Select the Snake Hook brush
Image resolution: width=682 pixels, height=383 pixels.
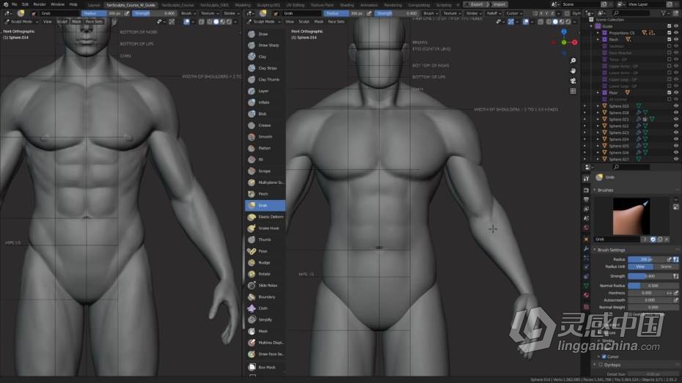(265, 228)
